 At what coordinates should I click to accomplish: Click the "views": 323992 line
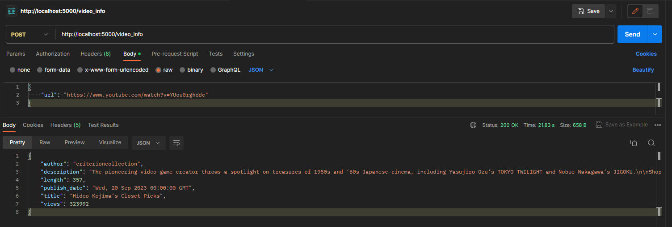pyautogui.click(x=64, y=204)
